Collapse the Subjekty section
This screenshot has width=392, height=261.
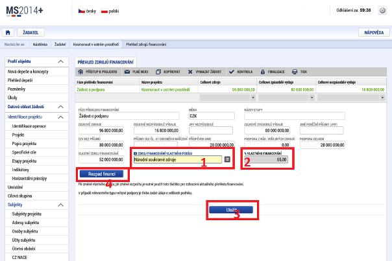pyautogui.click(x=61, y=205)
